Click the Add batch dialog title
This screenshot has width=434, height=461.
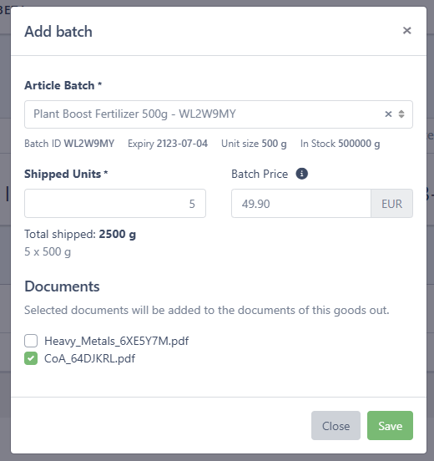pos(58,32)
